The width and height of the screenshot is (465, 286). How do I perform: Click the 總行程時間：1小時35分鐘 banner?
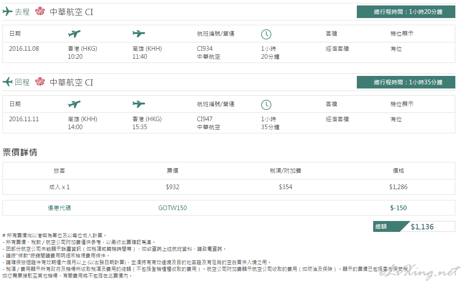coord(406,82)
